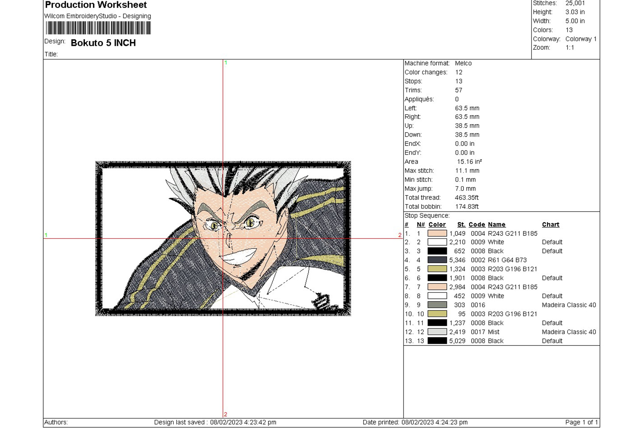This screenshot has width=644, height=428.
Task: Click the underlined Chart column header
Action: click(x=550, y=225)
